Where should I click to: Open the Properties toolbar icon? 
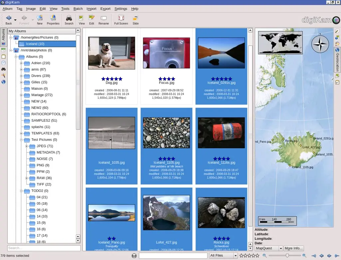(53, 19)
